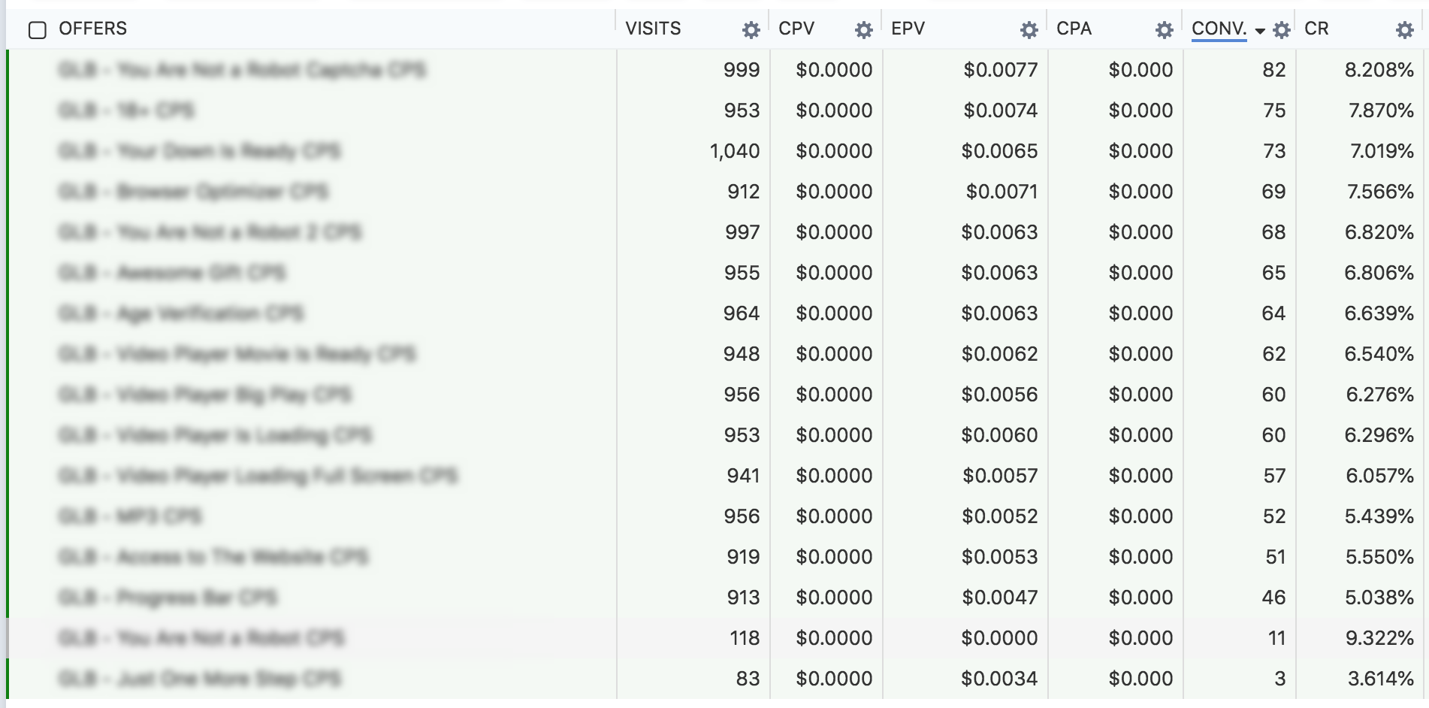Open the CR column settings gear
This screenshot has width=1429, height=708.
point(1404,30)
